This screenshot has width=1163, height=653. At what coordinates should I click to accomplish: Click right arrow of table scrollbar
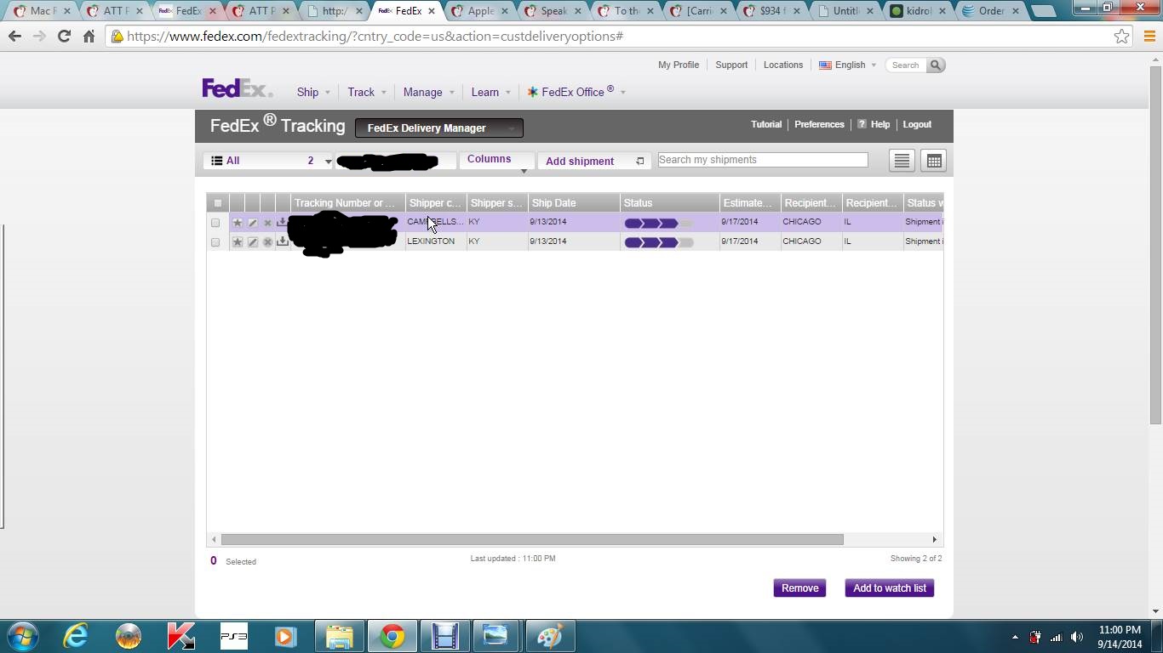tap(934, 539)
